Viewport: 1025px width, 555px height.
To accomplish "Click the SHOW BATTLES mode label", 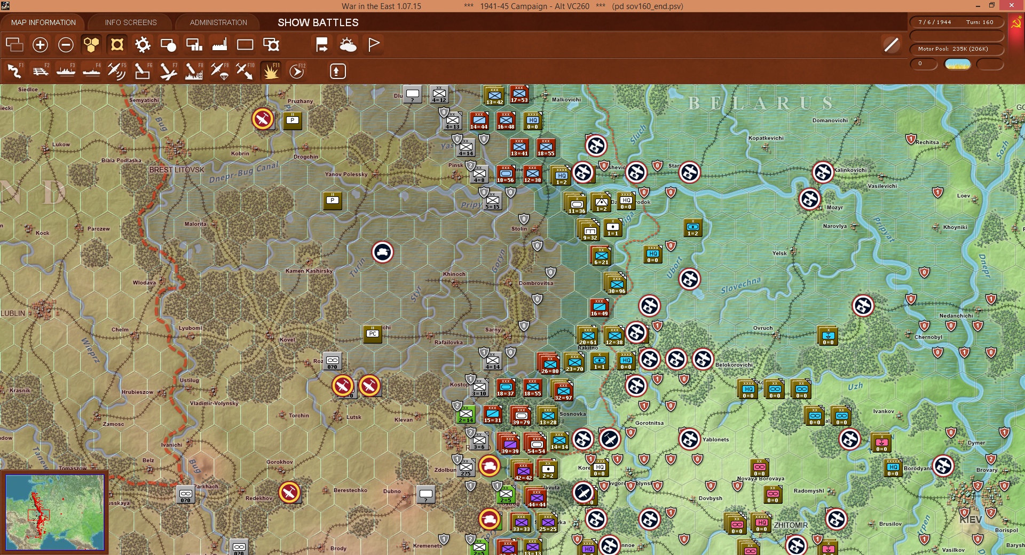I will click(318, 22).
